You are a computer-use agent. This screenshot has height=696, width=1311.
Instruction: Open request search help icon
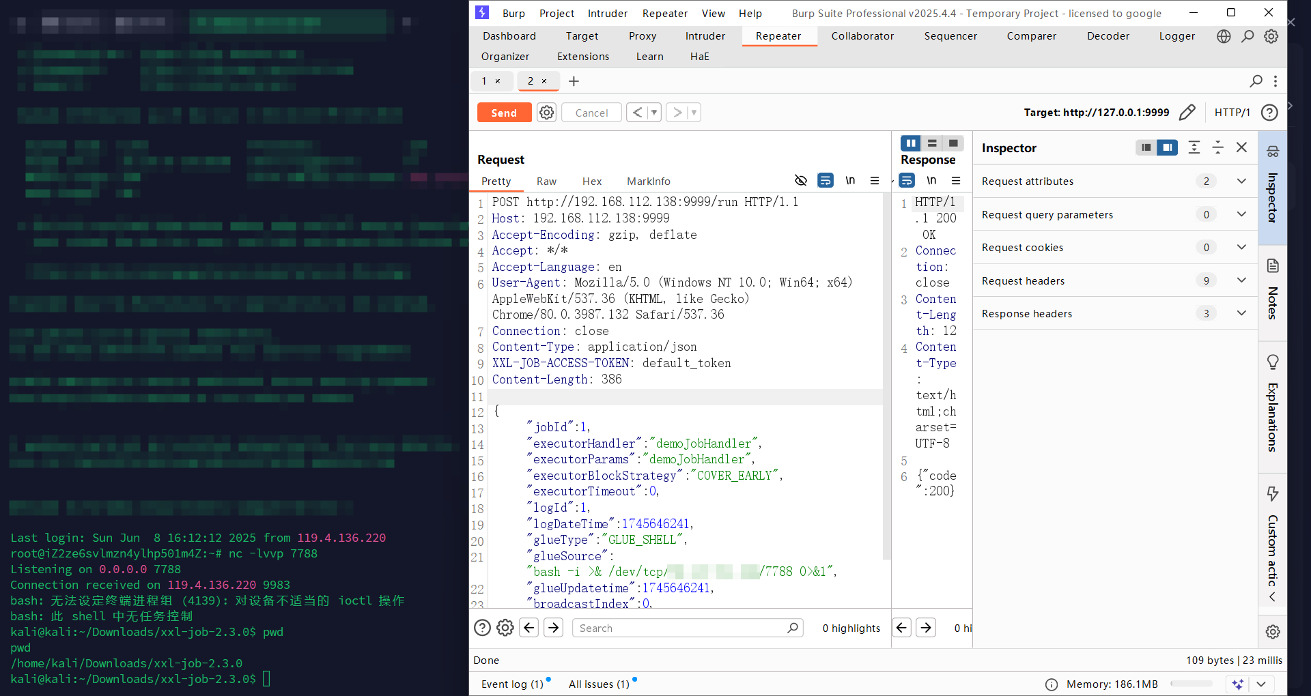click(x=482, y=628)
